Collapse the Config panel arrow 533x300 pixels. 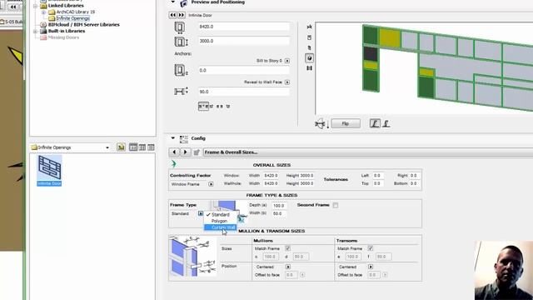tap(172, 138)
